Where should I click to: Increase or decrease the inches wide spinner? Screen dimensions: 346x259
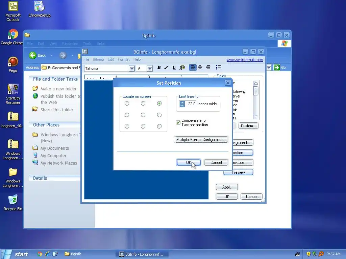point(182,104)
